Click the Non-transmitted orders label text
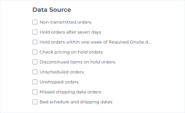185x113 pixels. 65,22
